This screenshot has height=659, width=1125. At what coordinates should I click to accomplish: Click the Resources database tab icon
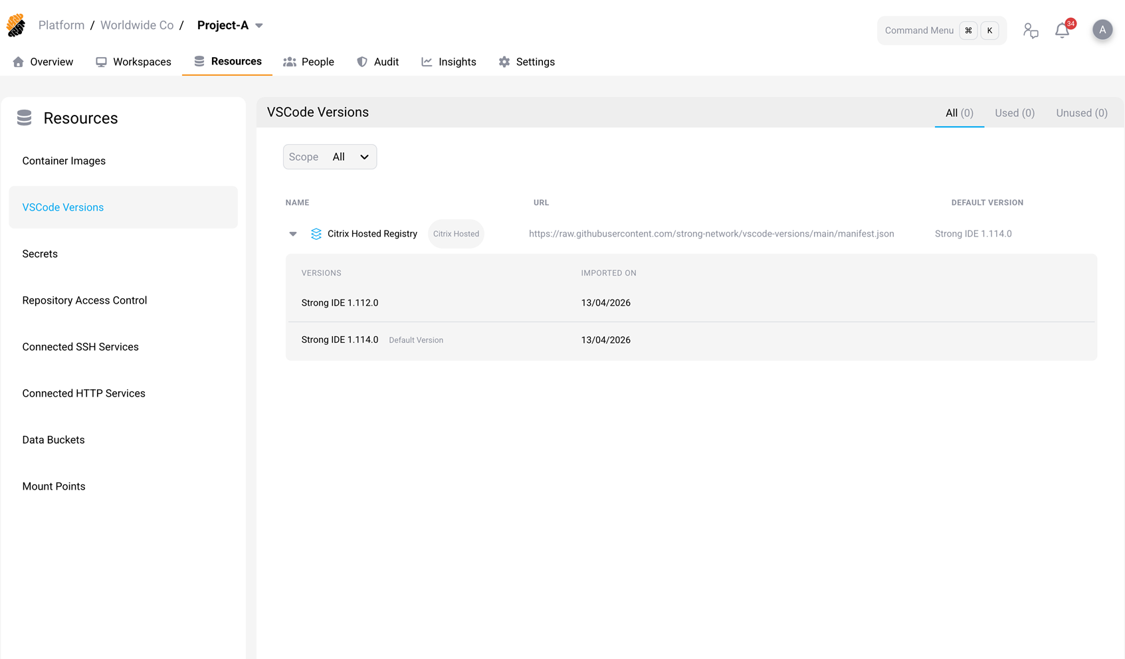click(x=199, y=61)
